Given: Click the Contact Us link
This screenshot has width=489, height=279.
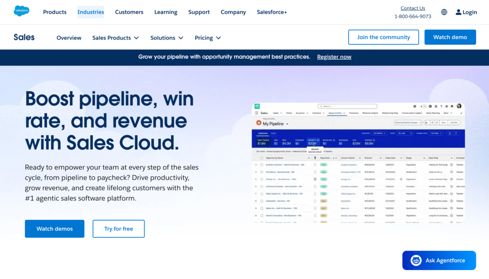Looking at the screenshot, I should point(413,8).
